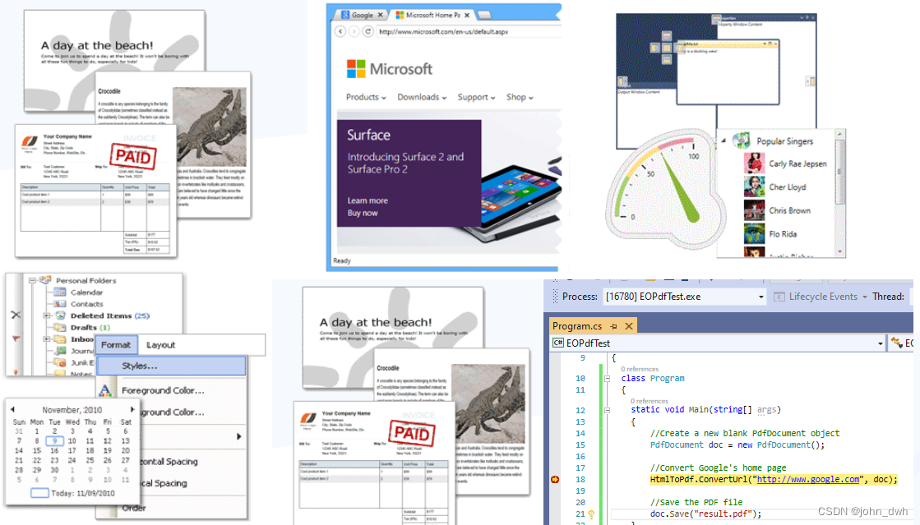This screenshot has width=920, height=525.
Task: Click the C# icon next to EOPdfTest
Action: [557, 342]
